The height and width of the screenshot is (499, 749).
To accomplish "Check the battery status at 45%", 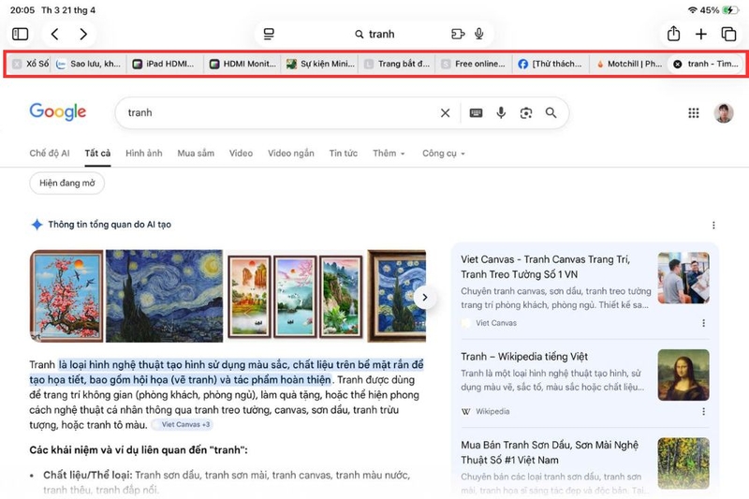I will click(x=719, y=10).
